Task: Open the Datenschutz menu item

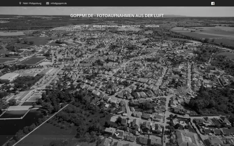Action: [131, 26]
